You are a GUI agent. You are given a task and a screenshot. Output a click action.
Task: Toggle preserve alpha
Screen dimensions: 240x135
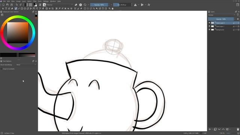[81, 5]
